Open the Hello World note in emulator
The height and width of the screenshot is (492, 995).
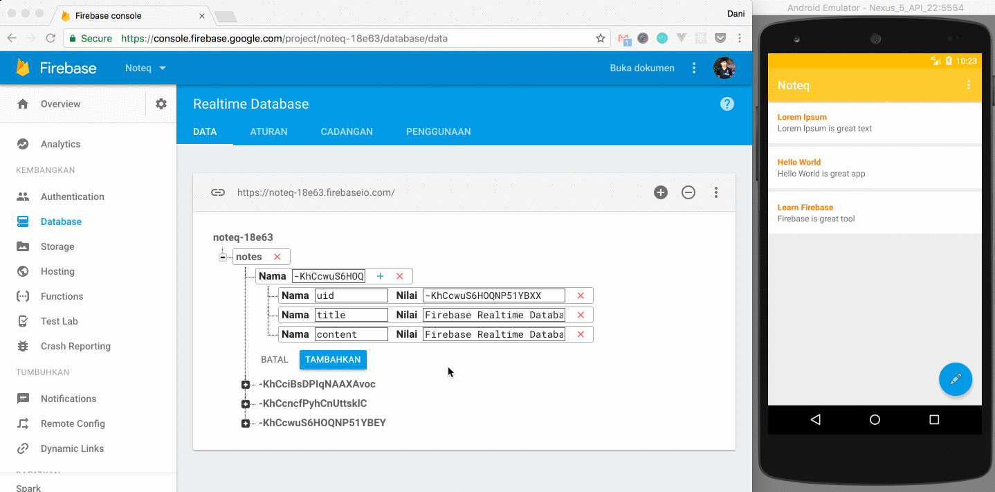(x=875, y=168)
